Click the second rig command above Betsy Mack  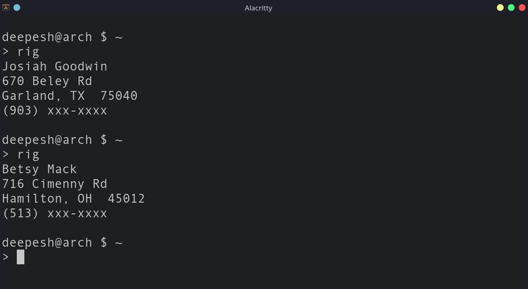click(x=28, y=155)
